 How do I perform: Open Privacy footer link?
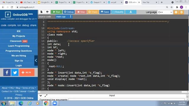(19, 95)
